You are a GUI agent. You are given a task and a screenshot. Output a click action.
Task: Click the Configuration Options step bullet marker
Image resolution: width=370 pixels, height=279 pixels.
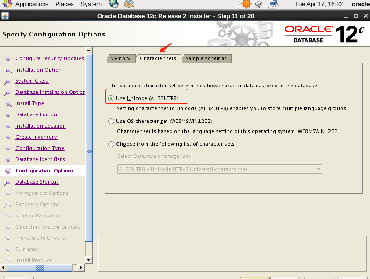click(x=8, y=171)
